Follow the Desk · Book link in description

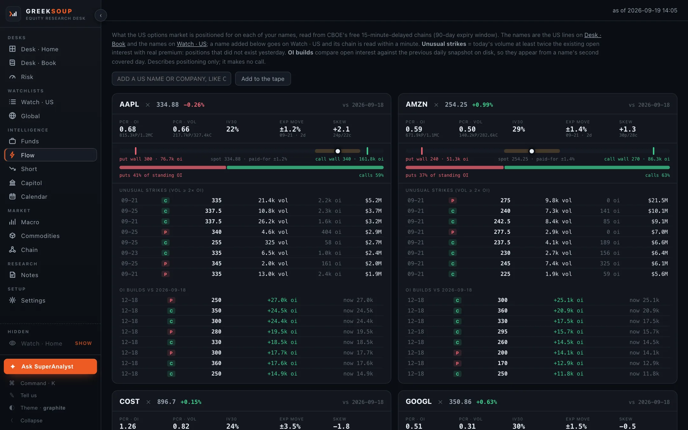pyautogui.click(x=592, y=35)
